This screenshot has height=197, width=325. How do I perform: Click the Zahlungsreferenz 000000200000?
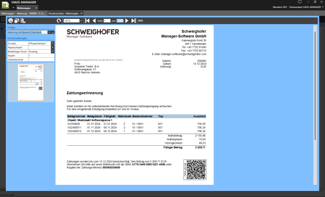111,168
